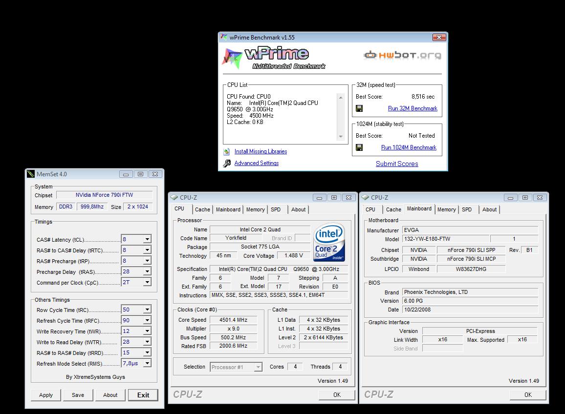The image size is (565, 414).
Task: Open SPD tab in right CPU-Z window
Action: click(467, 209)
